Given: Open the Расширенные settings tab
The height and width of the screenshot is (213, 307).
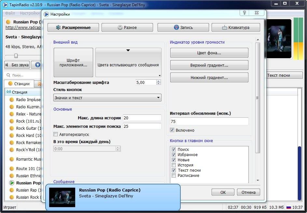Looking at the screenshot, I should tap(73, 27).
